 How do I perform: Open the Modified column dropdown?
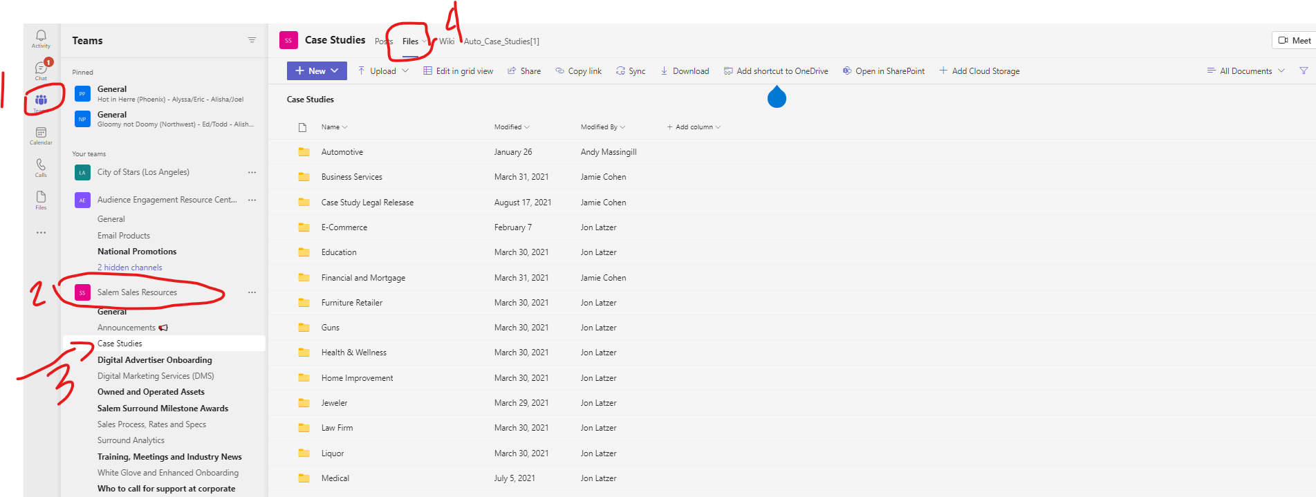point(512,127)
